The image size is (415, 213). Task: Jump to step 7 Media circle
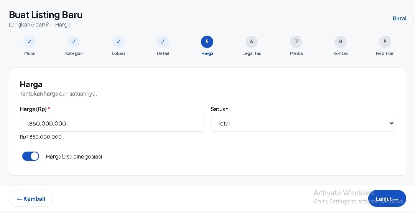(x=296, y=41)
